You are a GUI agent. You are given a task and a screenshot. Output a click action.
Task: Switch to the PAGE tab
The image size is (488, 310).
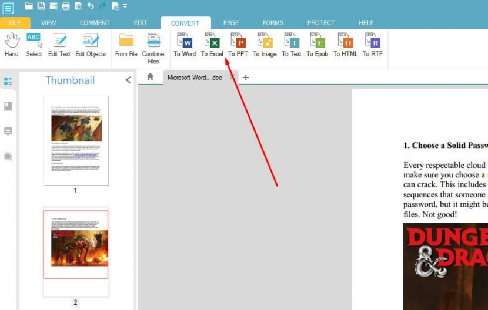pyautogui.click(x=231, y=23)
